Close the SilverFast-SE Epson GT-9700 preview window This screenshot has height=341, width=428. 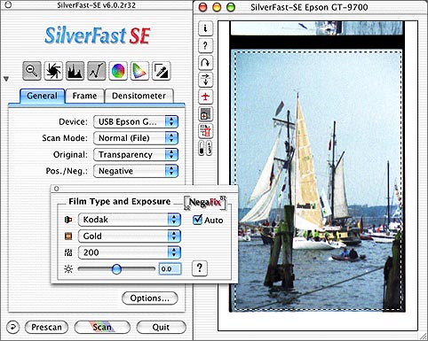click(x=203, y=7)
